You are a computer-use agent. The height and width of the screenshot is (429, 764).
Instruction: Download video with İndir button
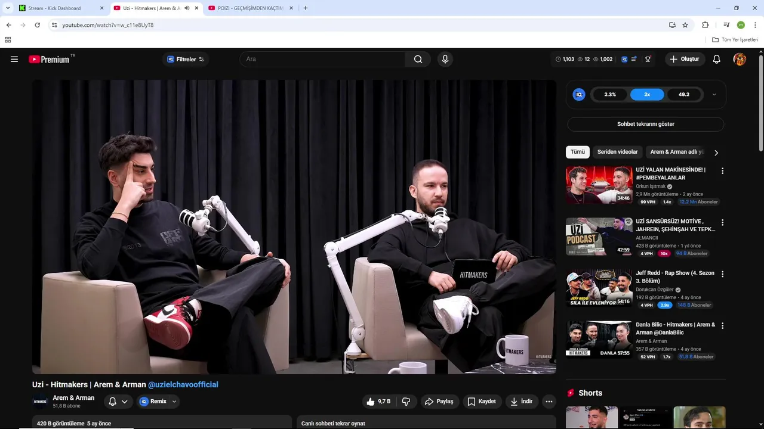tap(522, 402)
